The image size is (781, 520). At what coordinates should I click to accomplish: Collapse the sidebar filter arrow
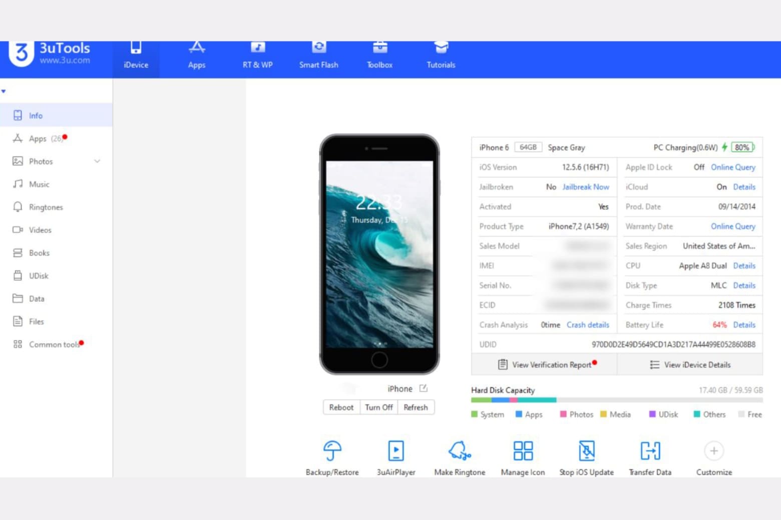click(x=4, y=91)
